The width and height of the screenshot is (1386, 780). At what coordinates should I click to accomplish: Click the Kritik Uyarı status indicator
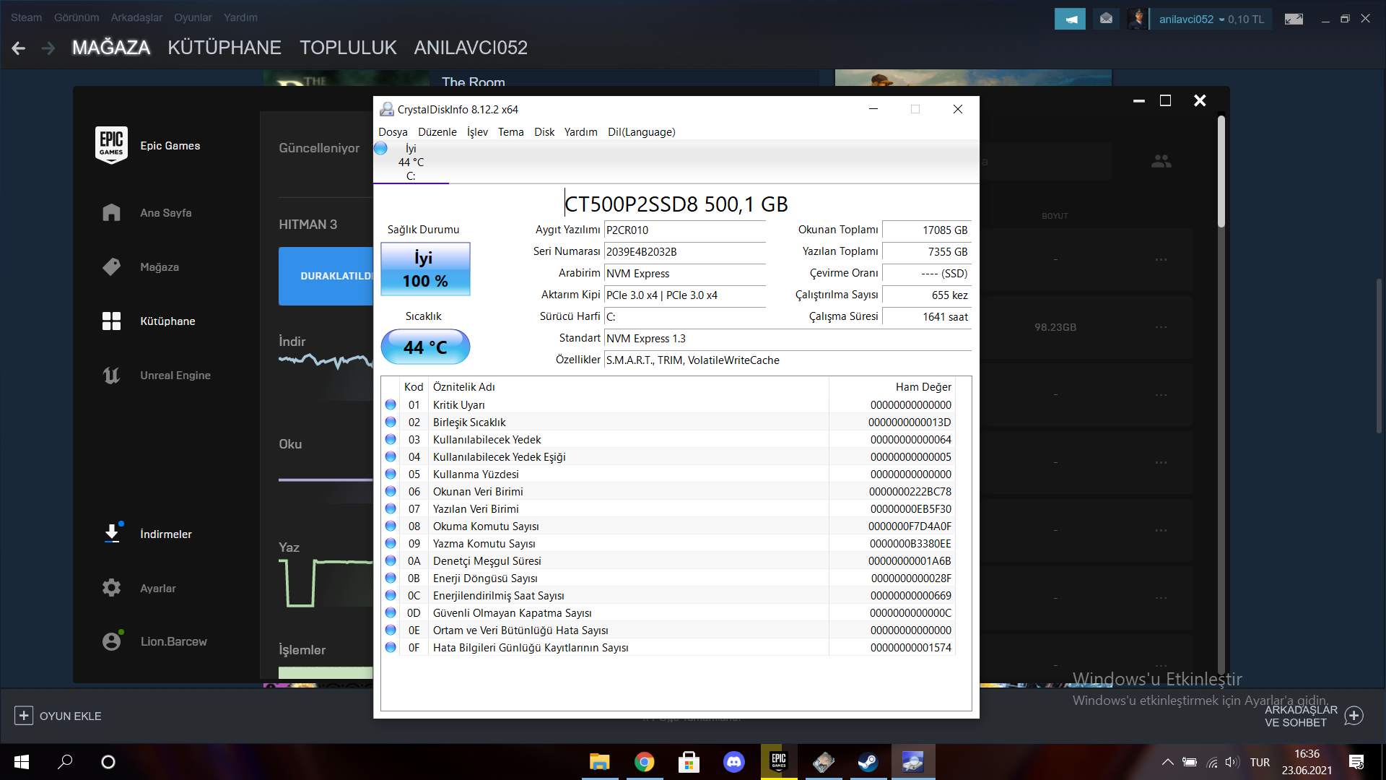391,404
